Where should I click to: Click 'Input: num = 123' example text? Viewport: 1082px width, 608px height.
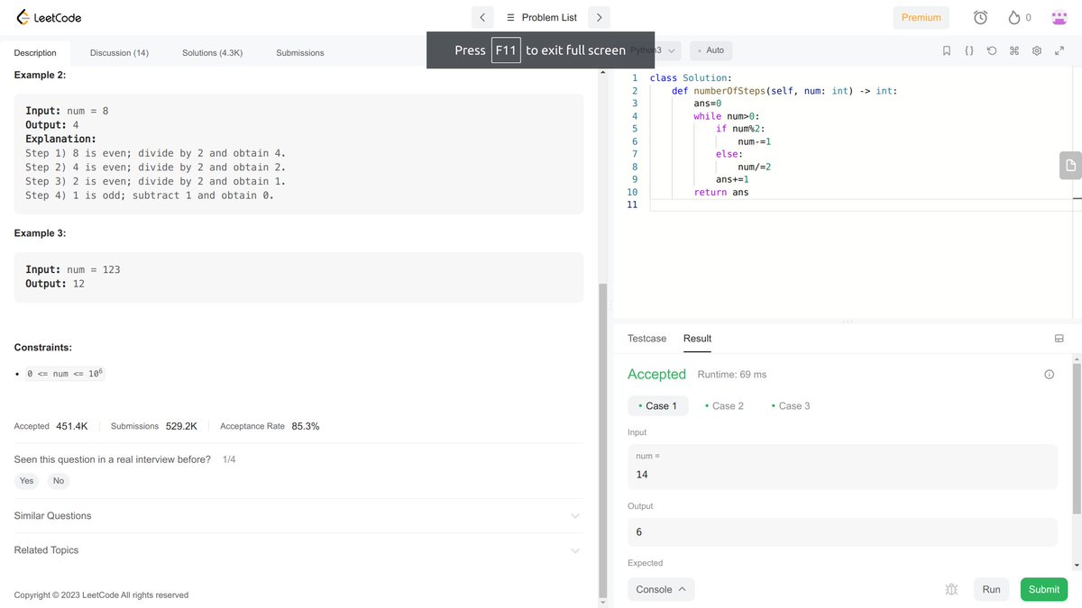tap(73, 269)
